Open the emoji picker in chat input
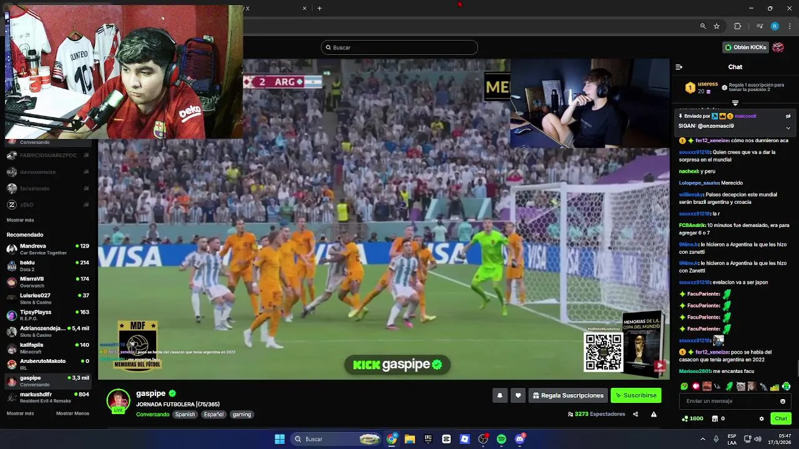Viewport: 799px width, 449px height. pyautogui.click(x=783, y=401)
